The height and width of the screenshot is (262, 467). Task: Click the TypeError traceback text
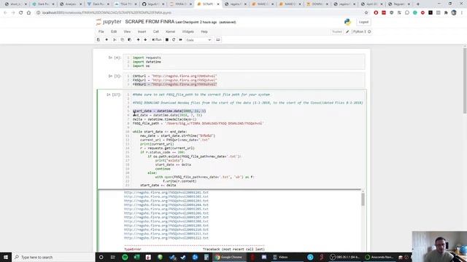tap(133, 249)
